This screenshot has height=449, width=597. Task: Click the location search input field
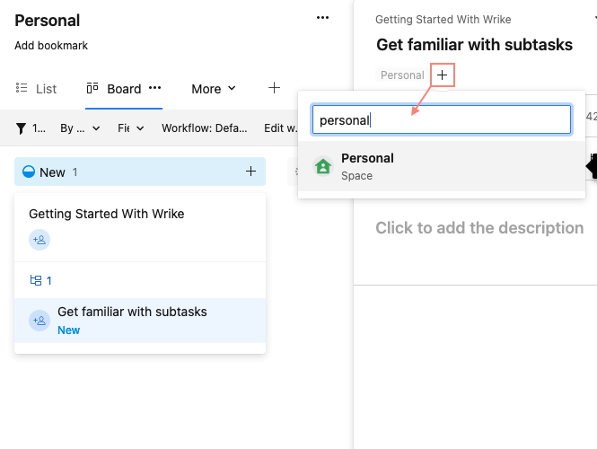442,119
